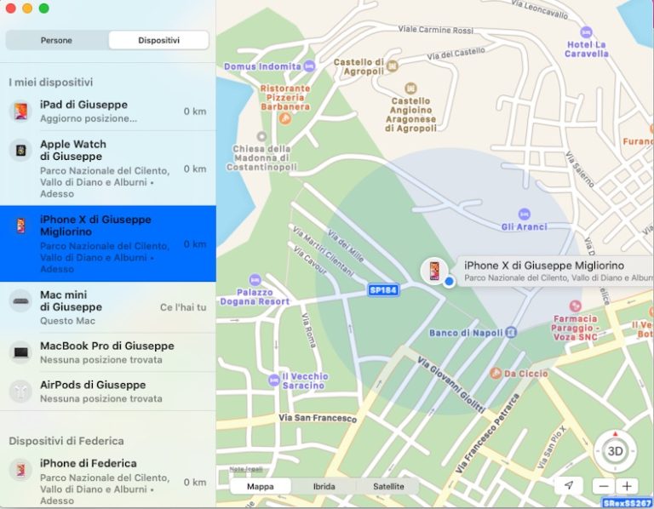Click the iPad di Giuseppe device icon
654x509 pixels.
[x=20, y=112]
